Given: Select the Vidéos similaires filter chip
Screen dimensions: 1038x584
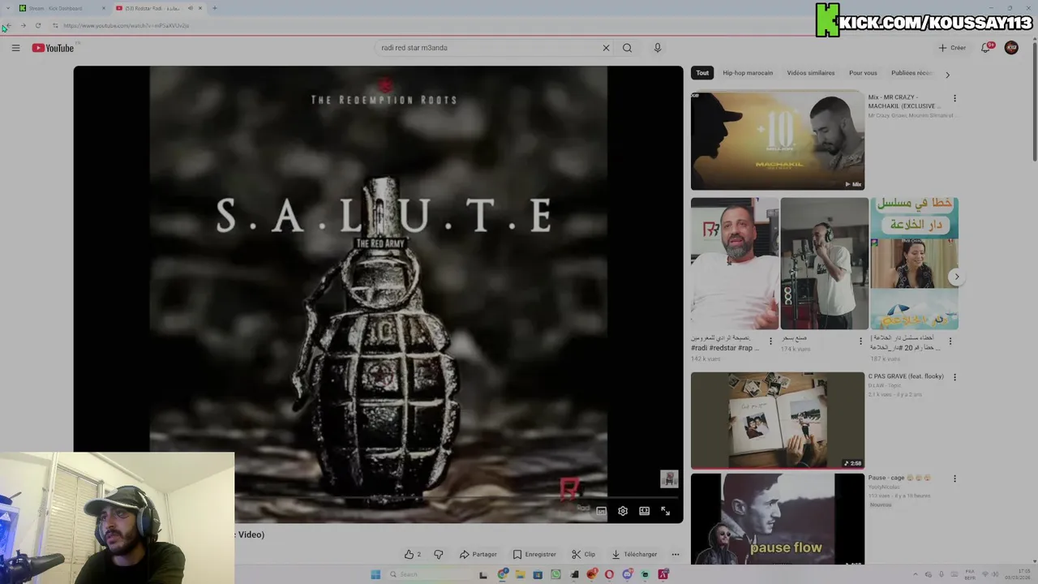Looking at the screenshot, I should 811,73.
